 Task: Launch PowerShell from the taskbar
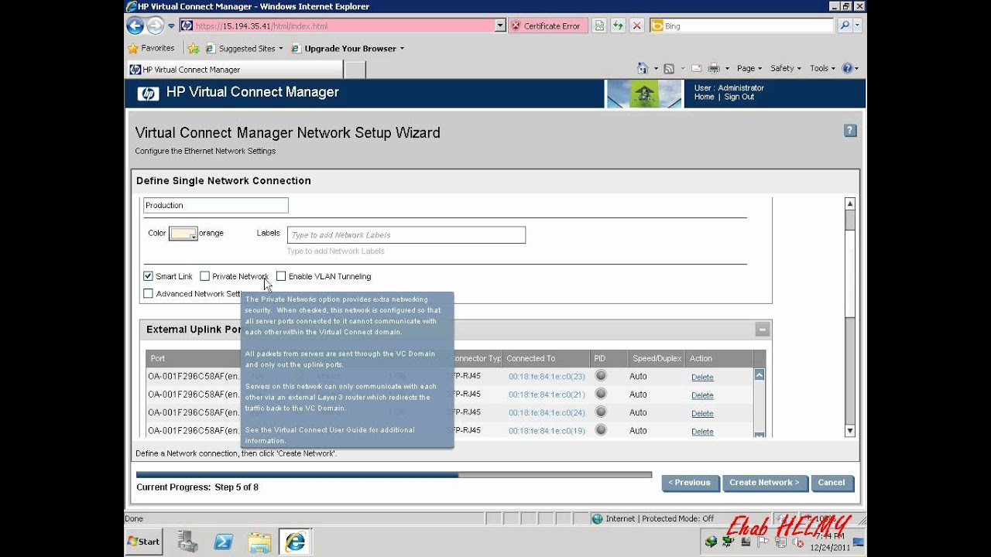coord(224,542)
